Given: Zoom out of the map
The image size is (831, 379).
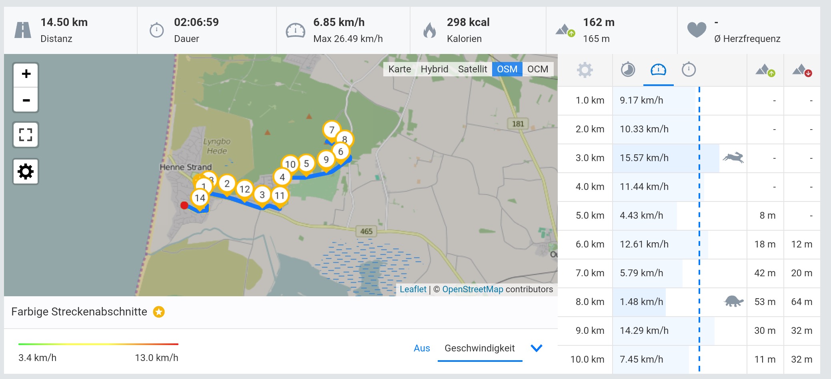Looking at the screenshot, I should tap(26, 100).
